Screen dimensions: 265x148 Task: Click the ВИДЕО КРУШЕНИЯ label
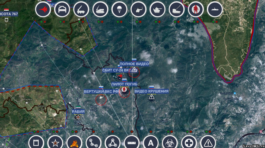(151, 91)
